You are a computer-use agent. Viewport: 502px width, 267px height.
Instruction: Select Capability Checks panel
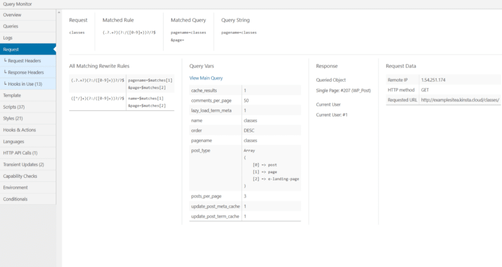coord(20,176)
